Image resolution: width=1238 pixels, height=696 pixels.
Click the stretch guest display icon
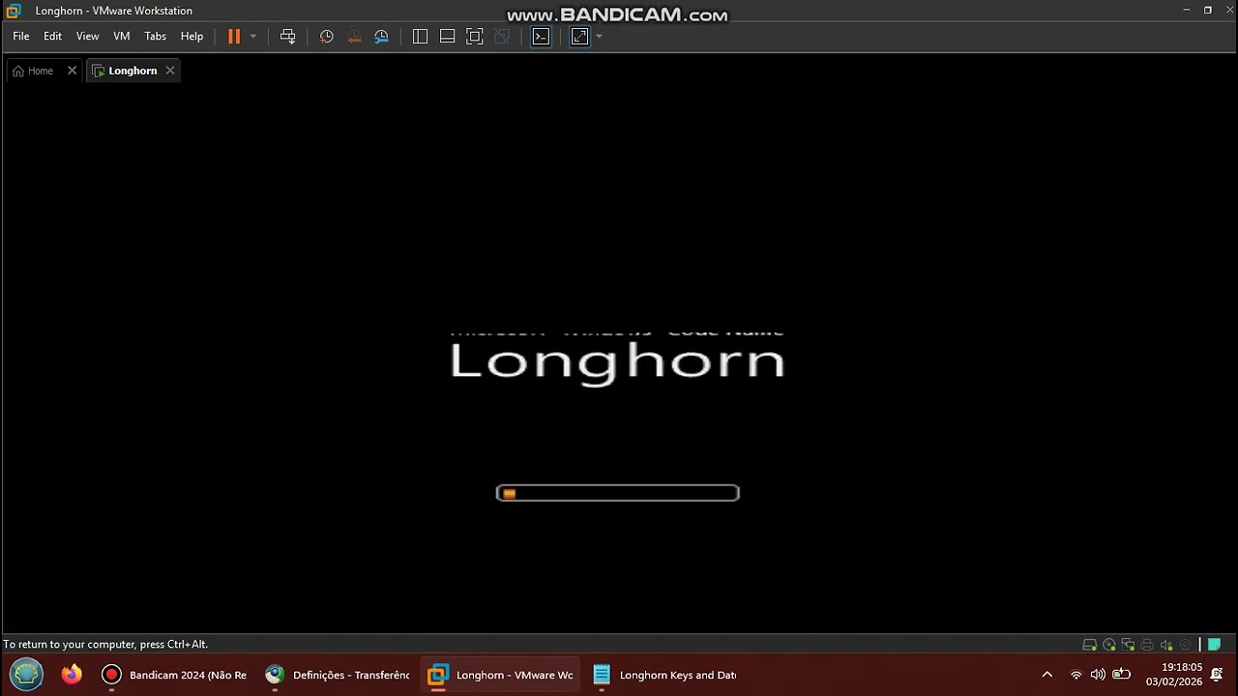click(579, 36)
